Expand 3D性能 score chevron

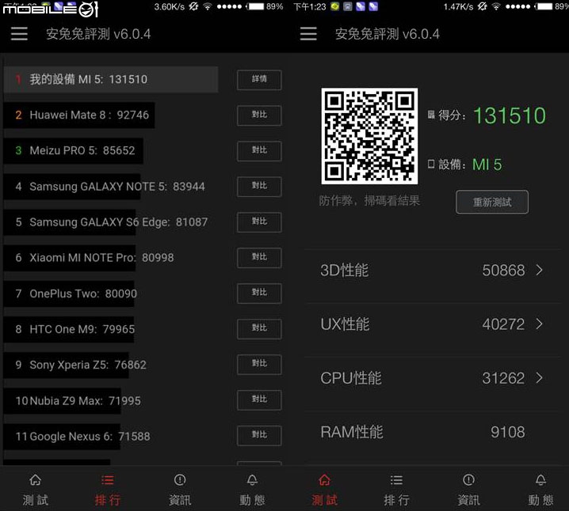[539, 270]
